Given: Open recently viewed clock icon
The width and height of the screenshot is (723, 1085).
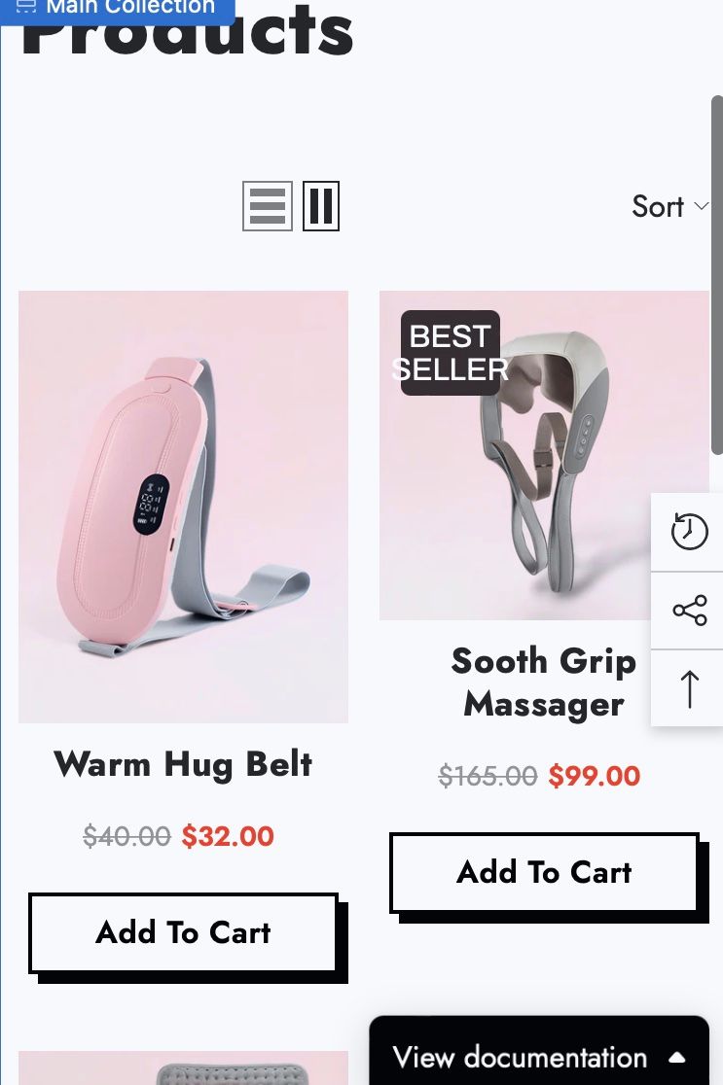Looking at the screenshot, I should pos(689,532).
